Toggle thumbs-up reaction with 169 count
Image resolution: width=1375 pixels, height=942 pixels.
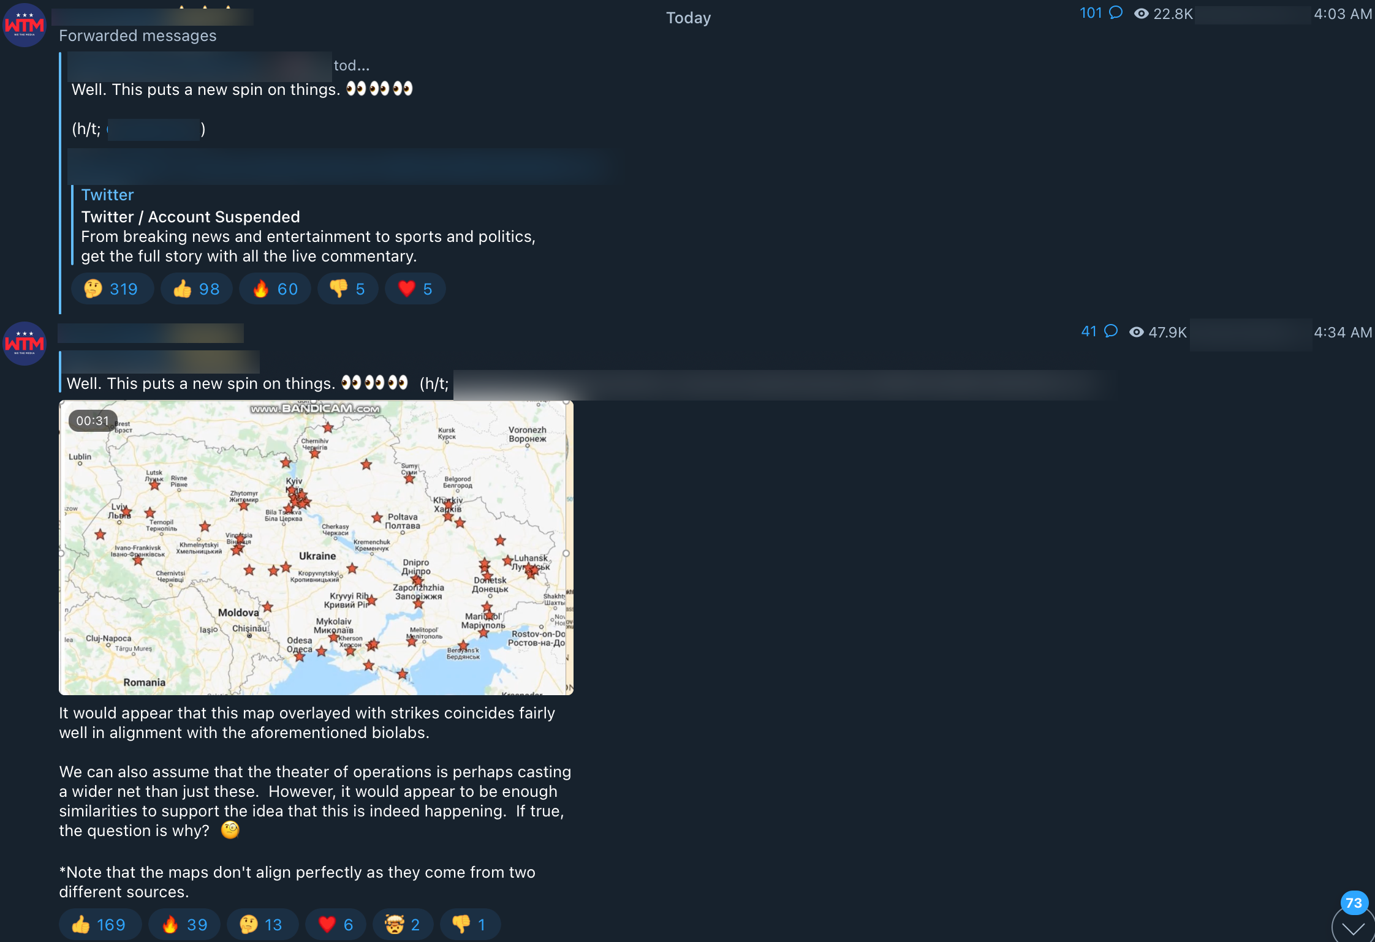pyautogui.click(x=100, y=924)
